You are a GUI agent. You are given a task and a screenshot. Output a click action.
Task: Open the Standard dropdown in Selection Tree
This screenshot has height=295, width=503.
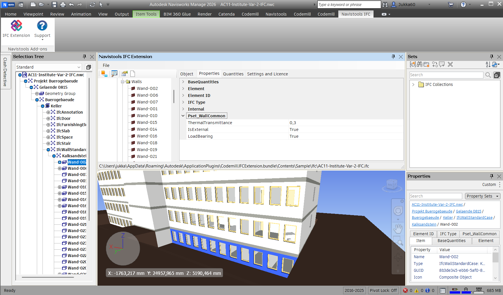tap(48, 67)
